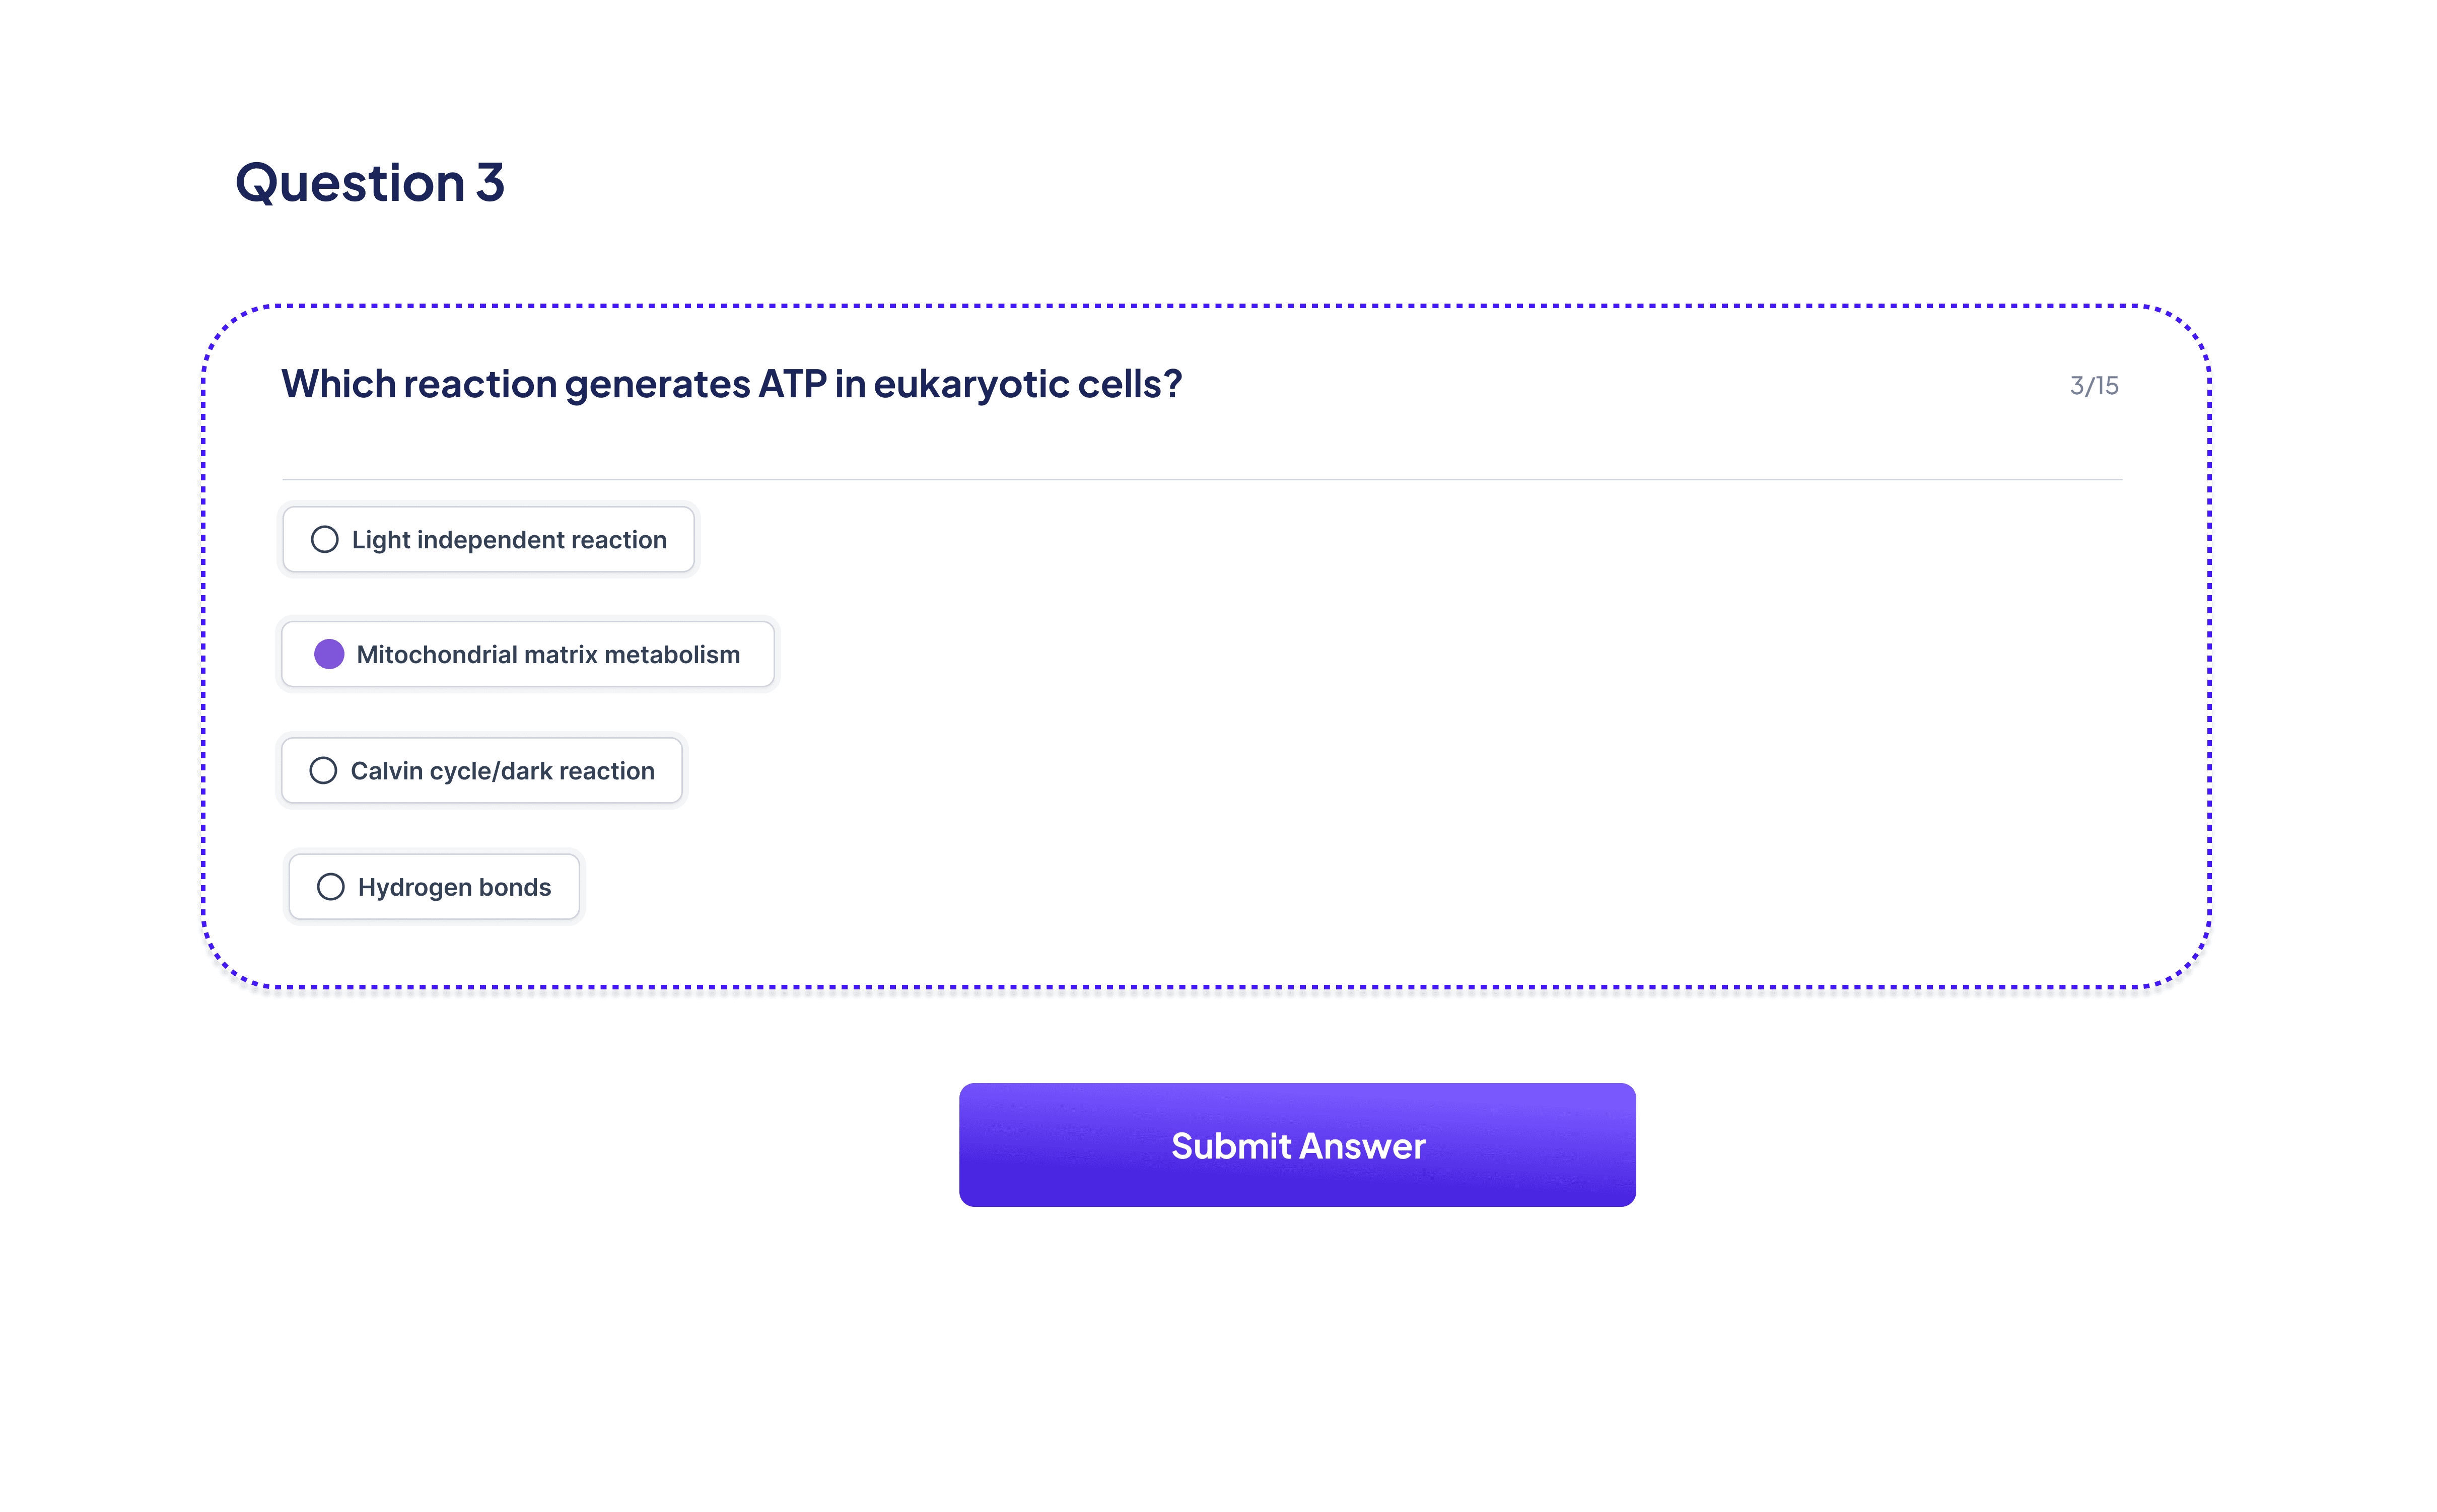The height and width of the screenshot is (1512, 2437).
Task: Click the Submit Answer button
Action: coord(1297,1144)
